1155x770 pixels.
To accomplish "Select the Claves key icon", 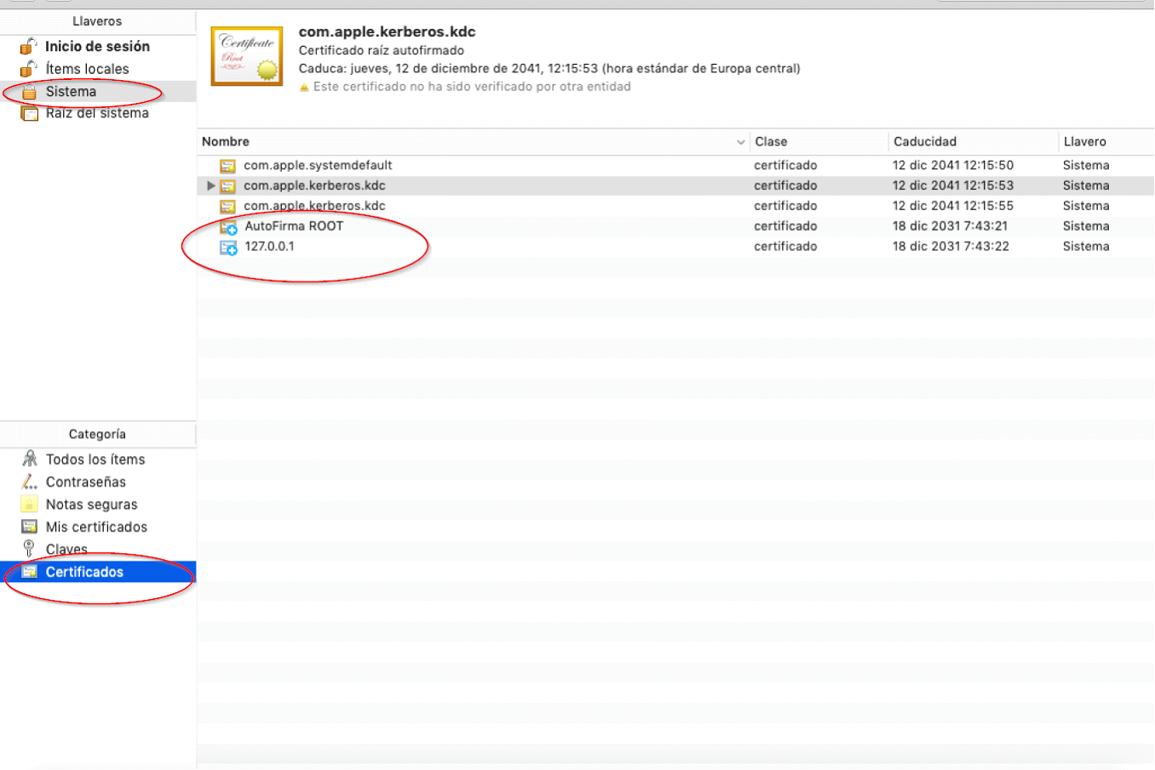I will tap(29, 549).
